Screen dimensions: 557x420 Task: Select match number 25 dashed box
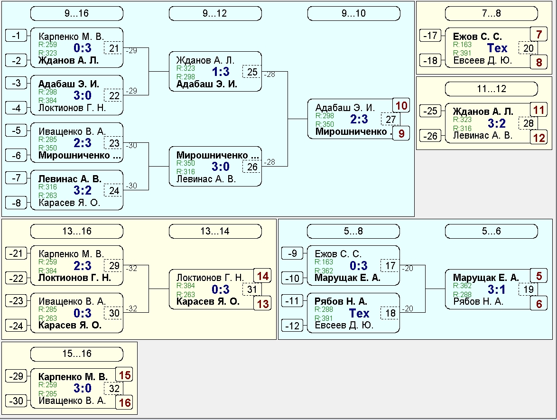252,72
